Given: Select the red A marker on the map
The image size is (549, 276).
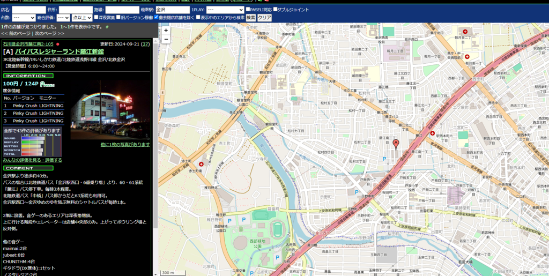Looking at the screenshot, I should 396,145.
